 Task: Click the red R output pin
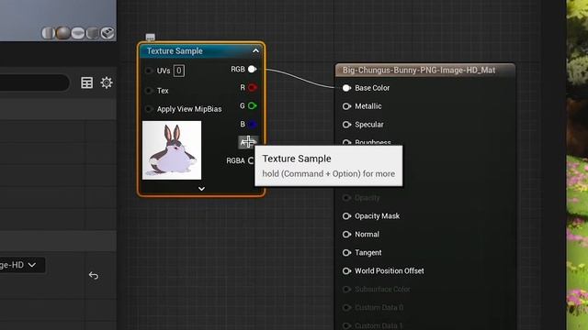(x=252, y=88)
